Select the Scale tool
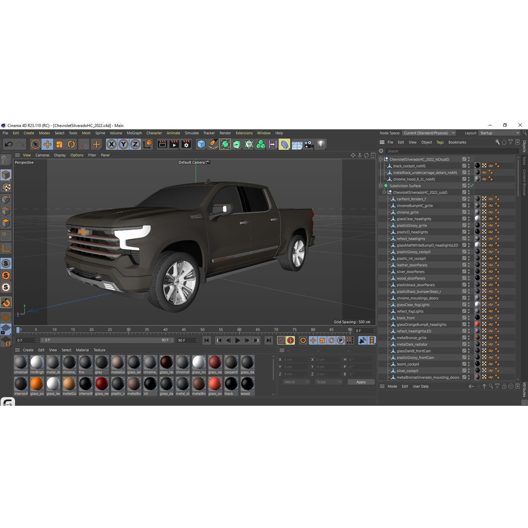The image size is (528, 528). click(59, 144)
